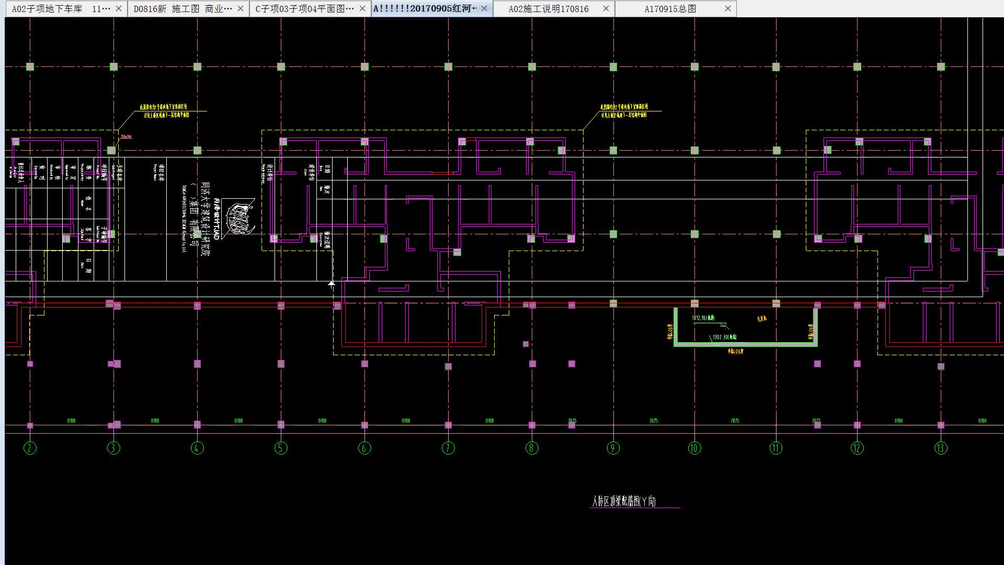This screenshot has width=1004, height=565.
Task: Close the active 20170905红河 tab
Action: coord(484,9)
